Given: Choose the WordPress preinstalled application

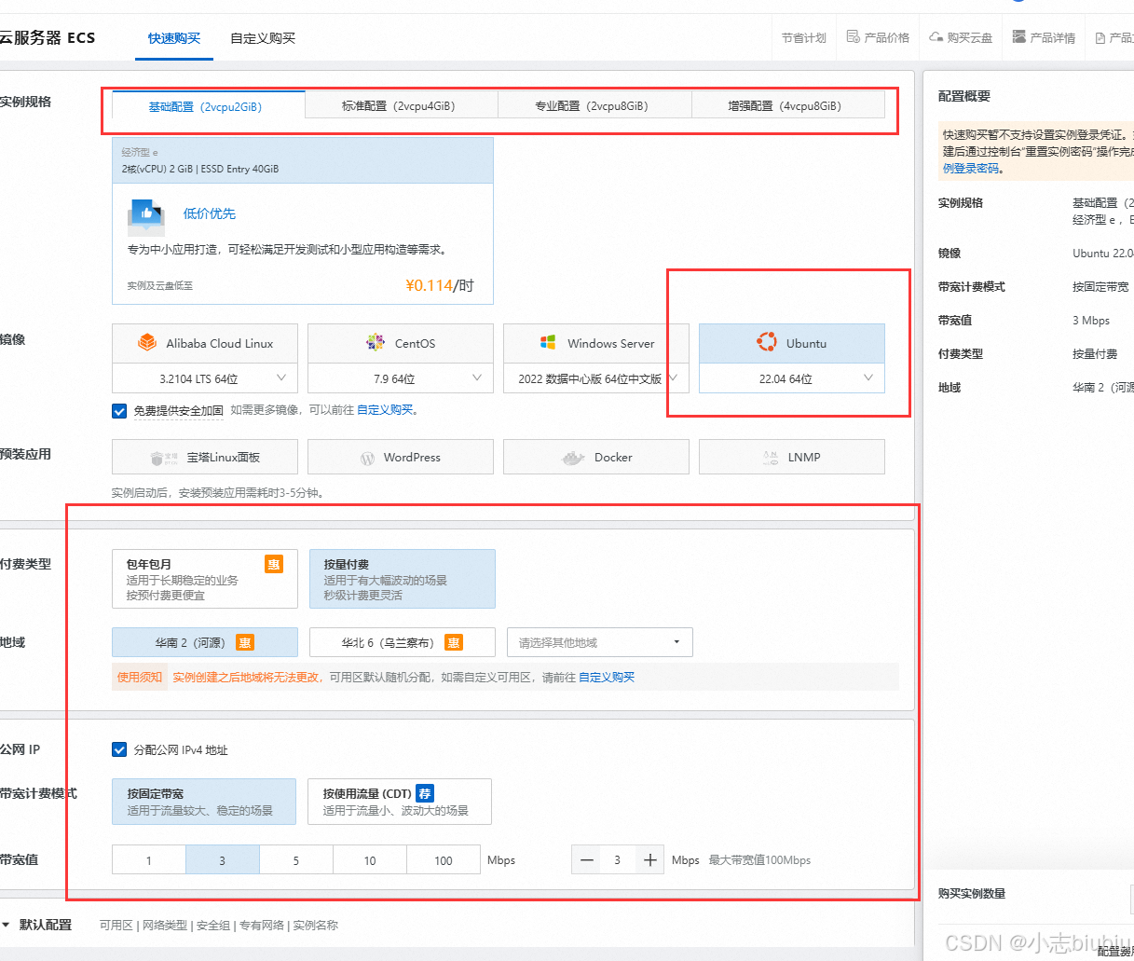Looking at the screenshot, I should point(401,458).
